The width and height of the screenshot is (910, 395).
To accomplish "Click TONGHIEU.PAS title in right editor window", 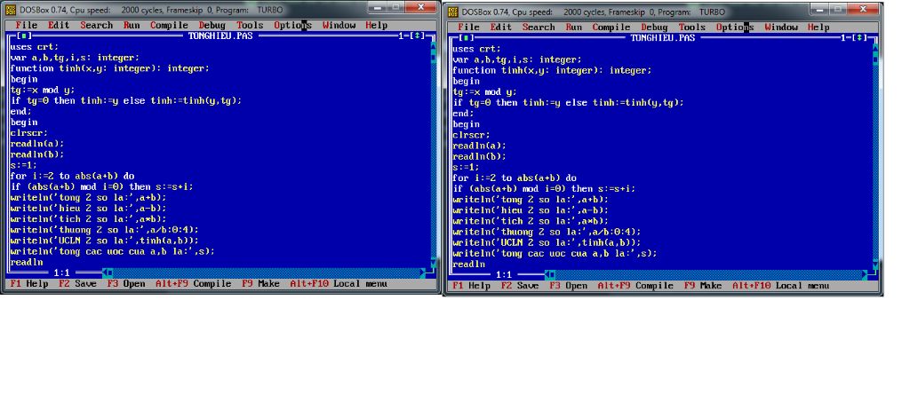I will pyautogui.click(x=662, y=37).
